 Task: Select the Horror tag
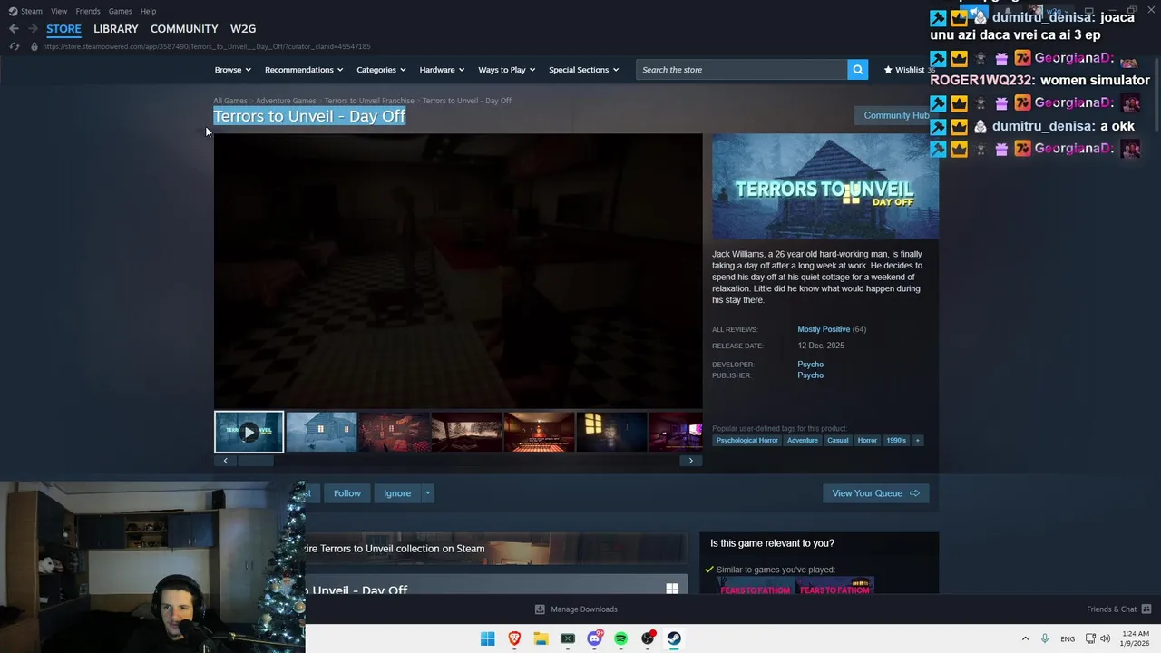(867, 441)
